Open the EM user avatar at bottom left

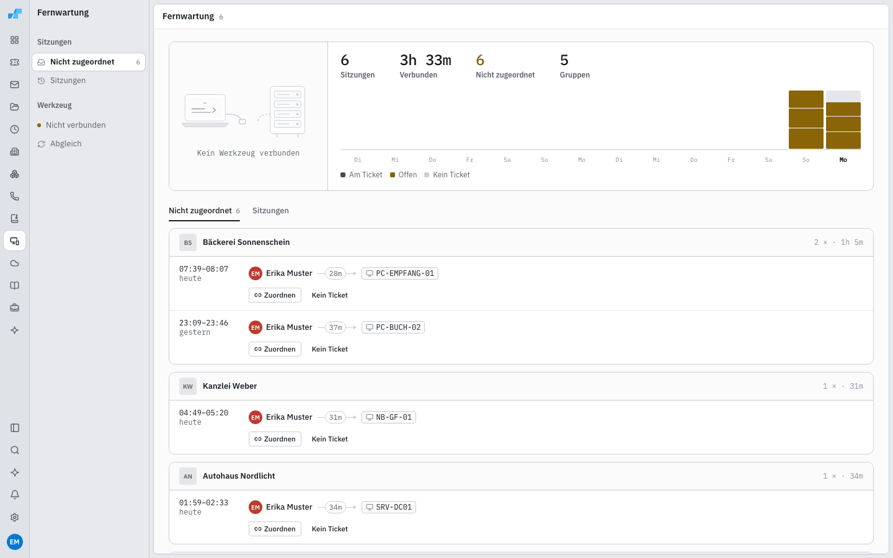(15, 542)
